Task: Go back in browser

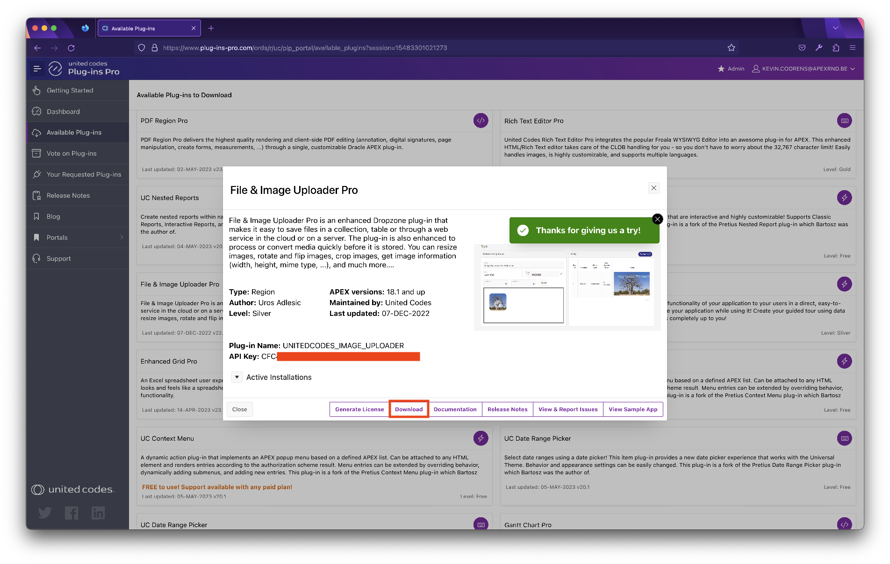Action: point(37,48)
